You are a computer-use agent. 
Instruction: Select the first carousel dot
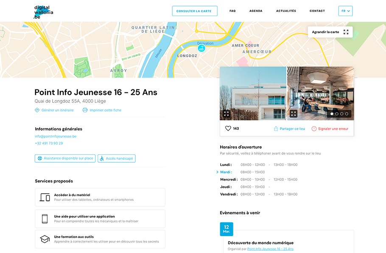(x=332, y=114)
